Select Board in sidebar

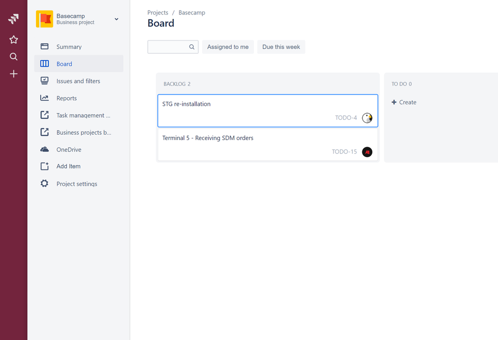pos(79,63)
